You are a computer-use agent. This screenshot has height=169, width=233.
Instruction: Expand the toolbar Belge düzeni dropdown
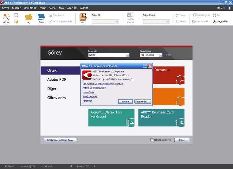click(x=168, y=22)
